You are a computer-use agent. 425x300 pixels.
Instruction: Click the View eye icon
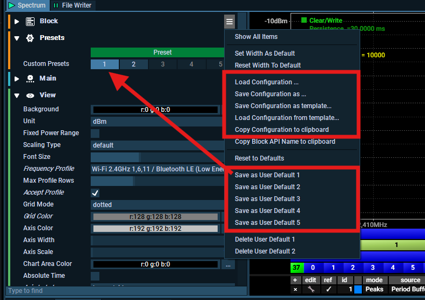pyautogui.click(x=30, y=95)
